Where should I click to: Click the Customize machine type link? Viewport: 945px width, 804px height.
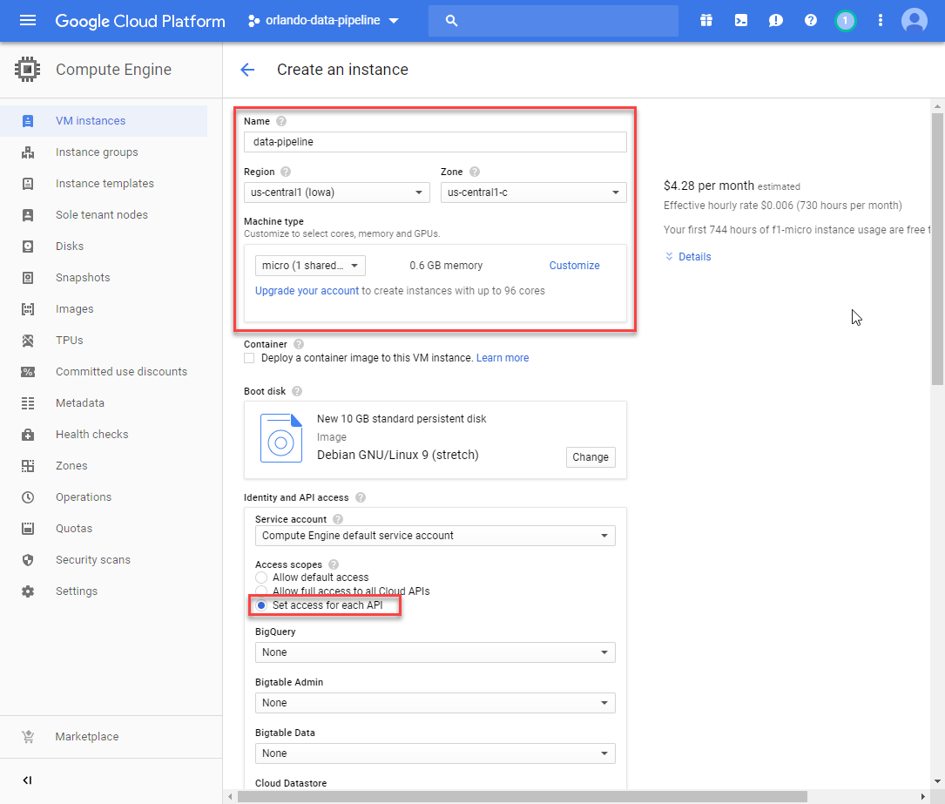coord(574,266)
